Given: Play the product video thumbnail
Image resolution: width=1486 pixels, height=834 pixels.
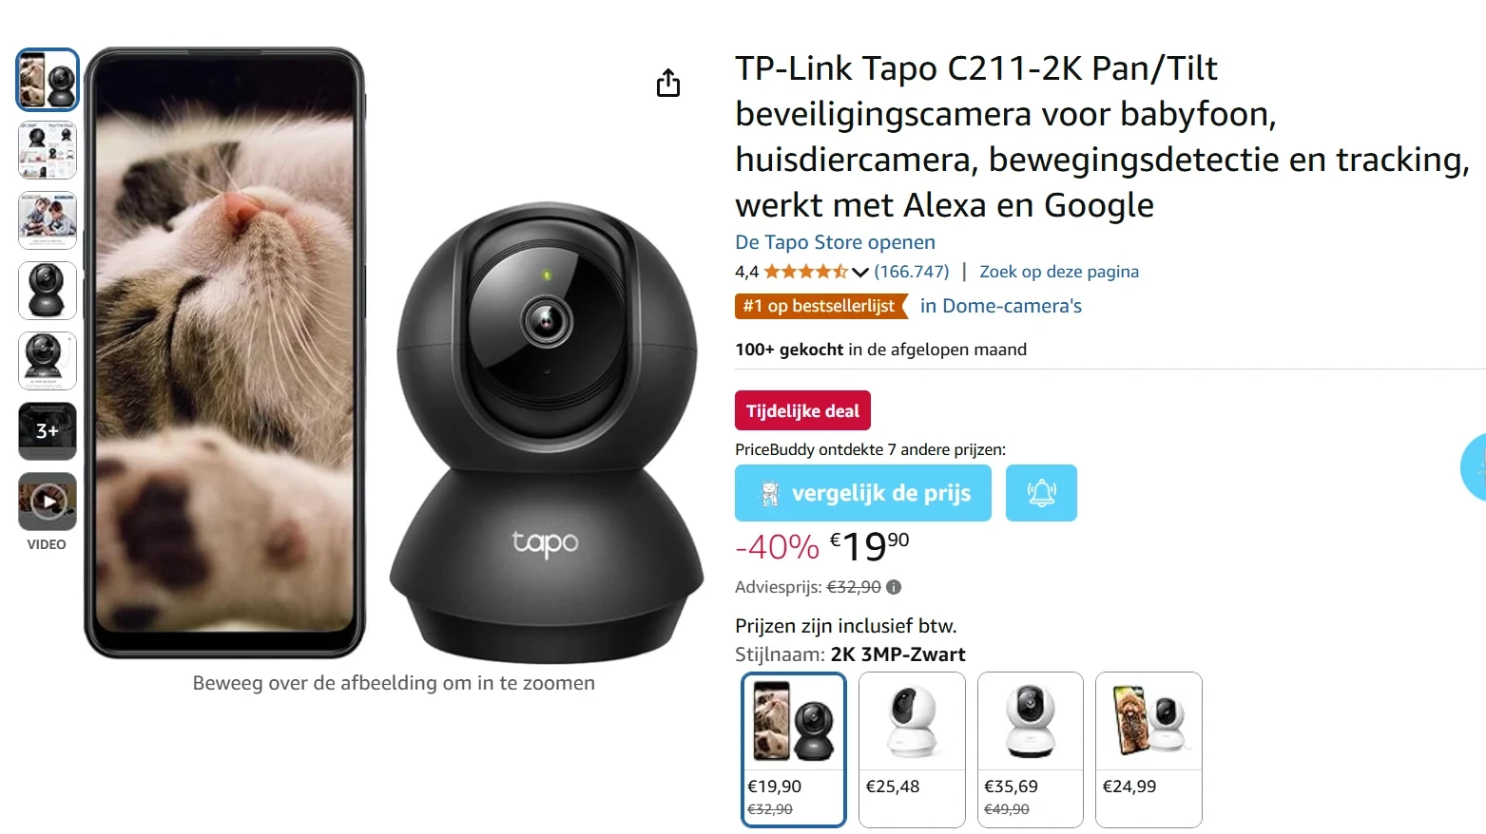Looking at the screenshot, I should coord(48,502).
